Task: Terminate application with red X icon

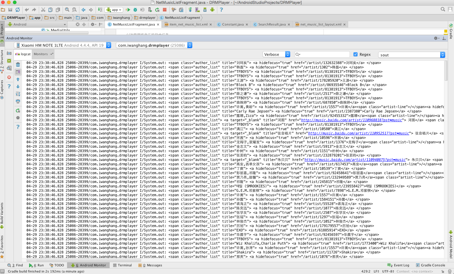Action: pyautogui.click(x=9, y=77)
